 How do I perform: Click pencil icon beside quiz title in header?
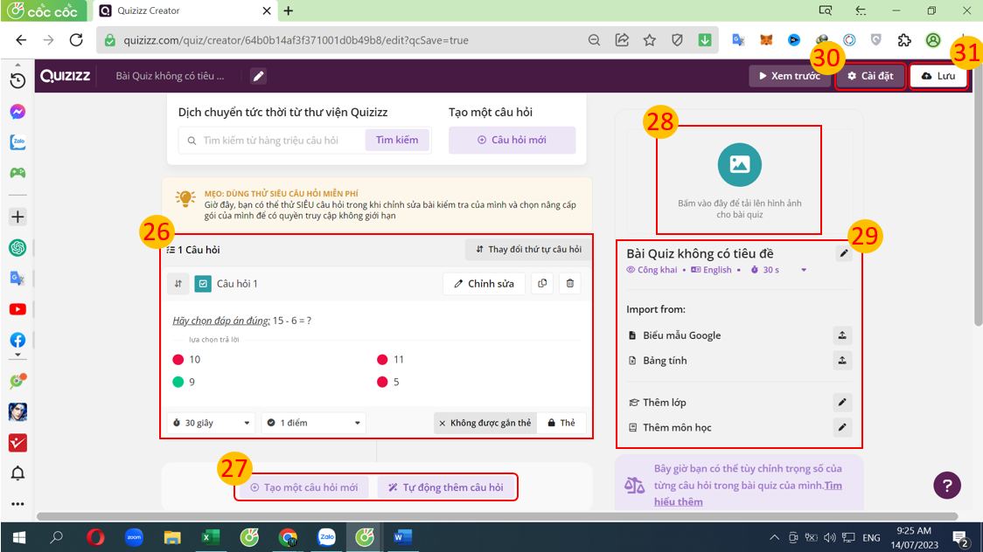[258, 76]
